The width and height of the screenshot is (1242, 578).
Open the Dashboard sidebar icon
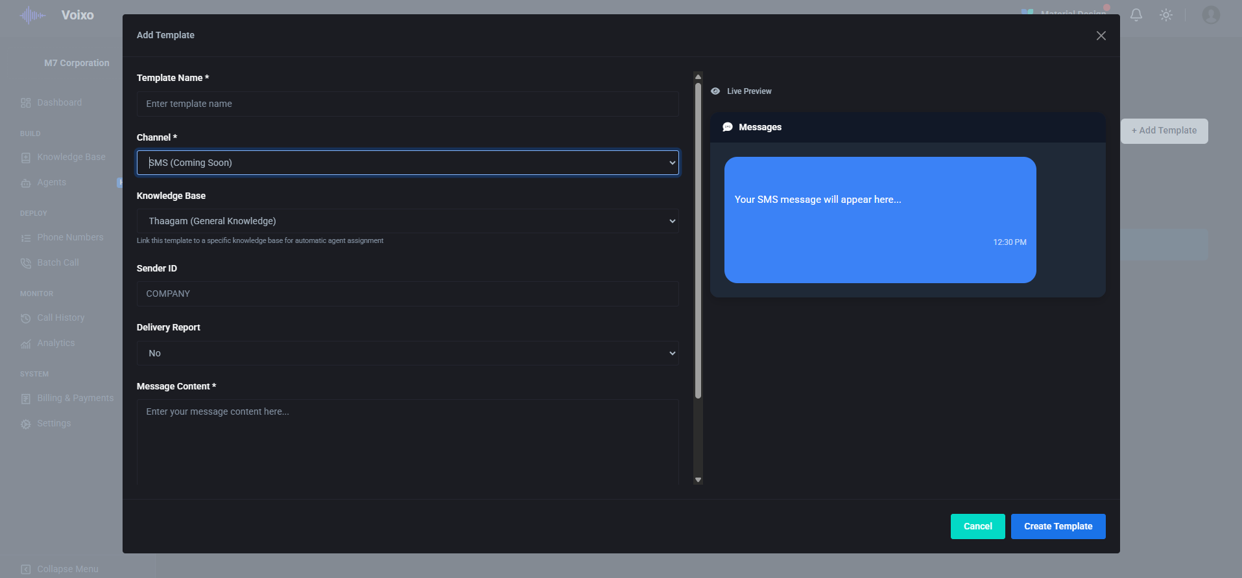point(26,103)
